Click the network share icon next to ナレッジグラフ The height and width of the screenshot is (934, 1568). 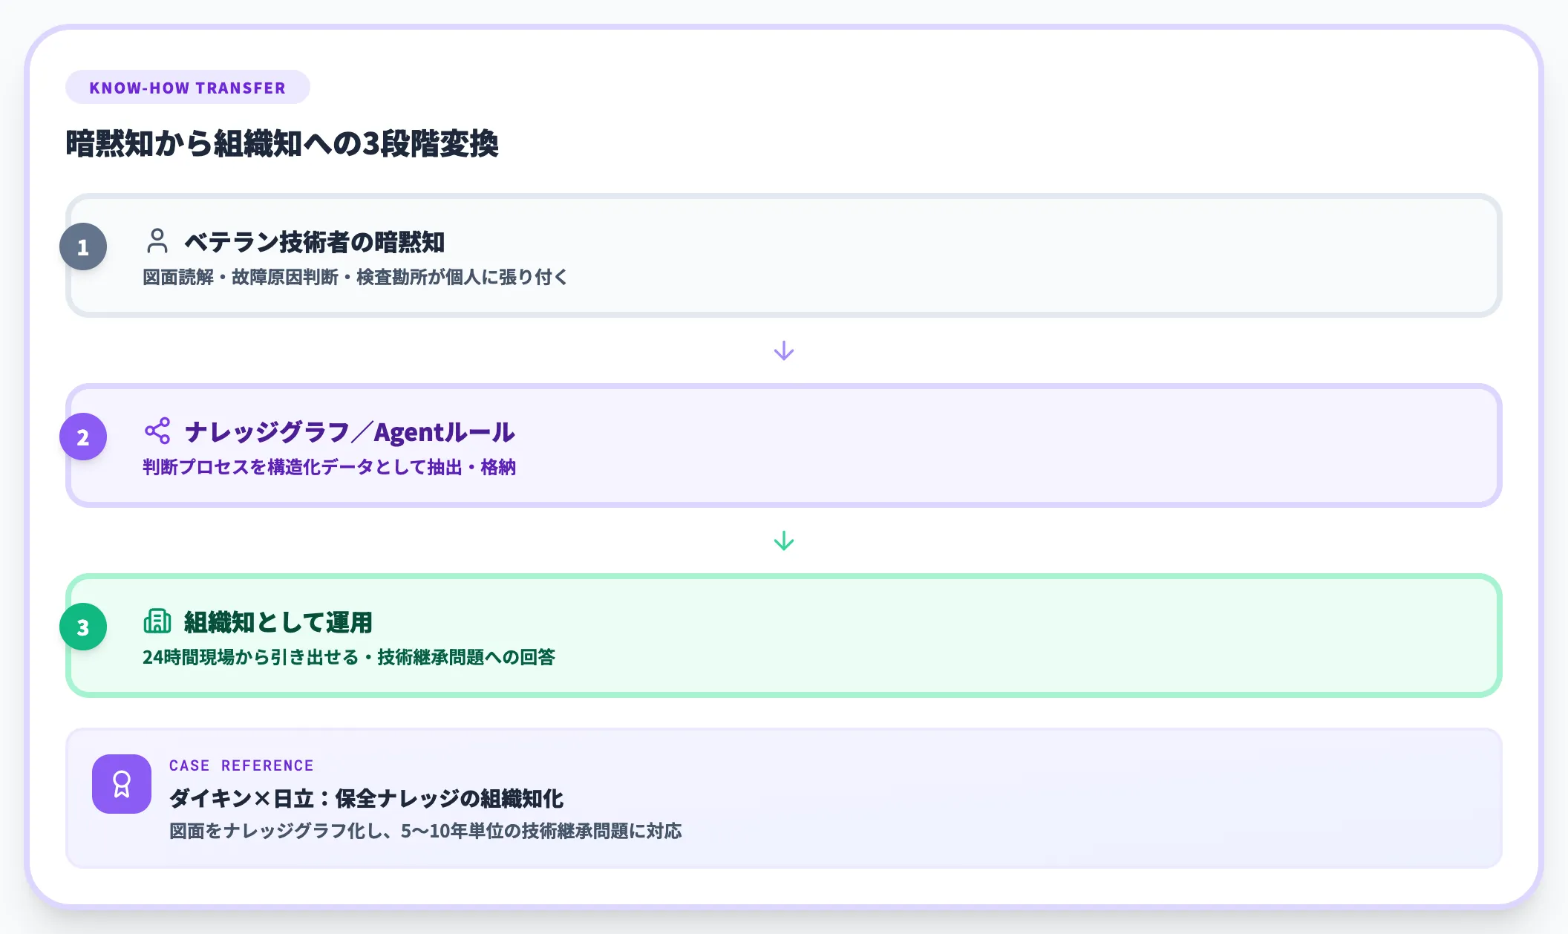click(157, 431)
